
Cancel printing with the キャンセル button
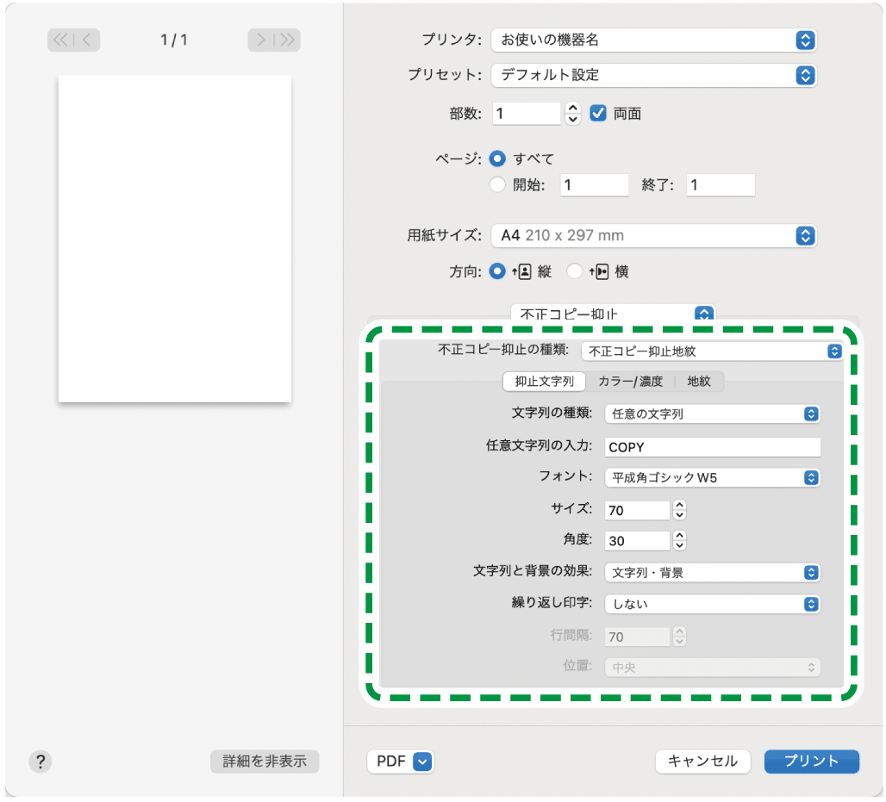(x=702, y=762)
